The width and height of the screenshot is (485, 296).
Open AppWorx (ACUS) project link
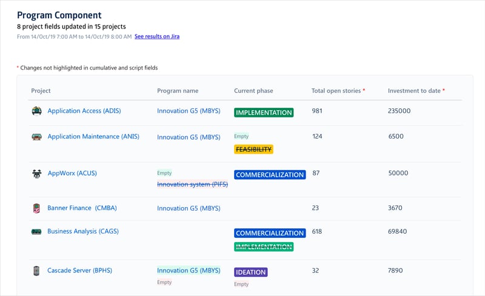click(72, 173)
